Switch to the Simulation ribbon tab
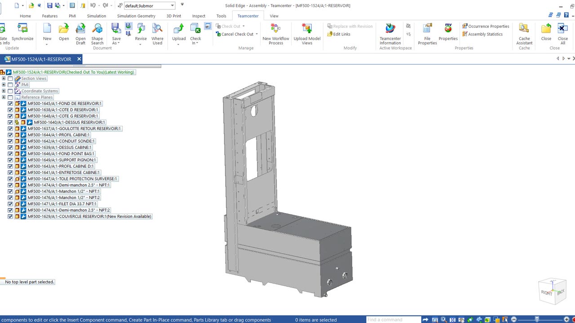 pyautogui.click(x=96, y=16)
